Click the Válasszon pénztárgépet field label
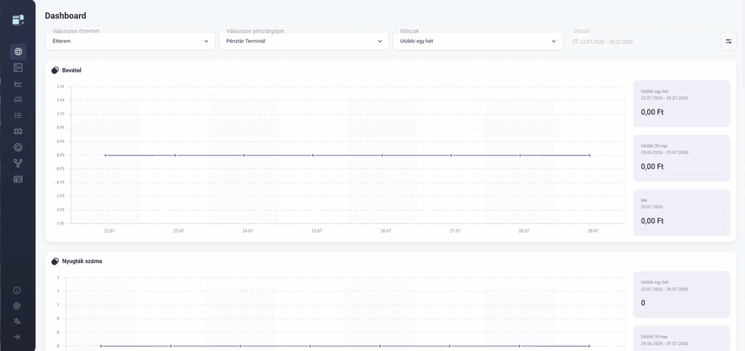This screenshot has height=351, width=745. tap(255, 31)
